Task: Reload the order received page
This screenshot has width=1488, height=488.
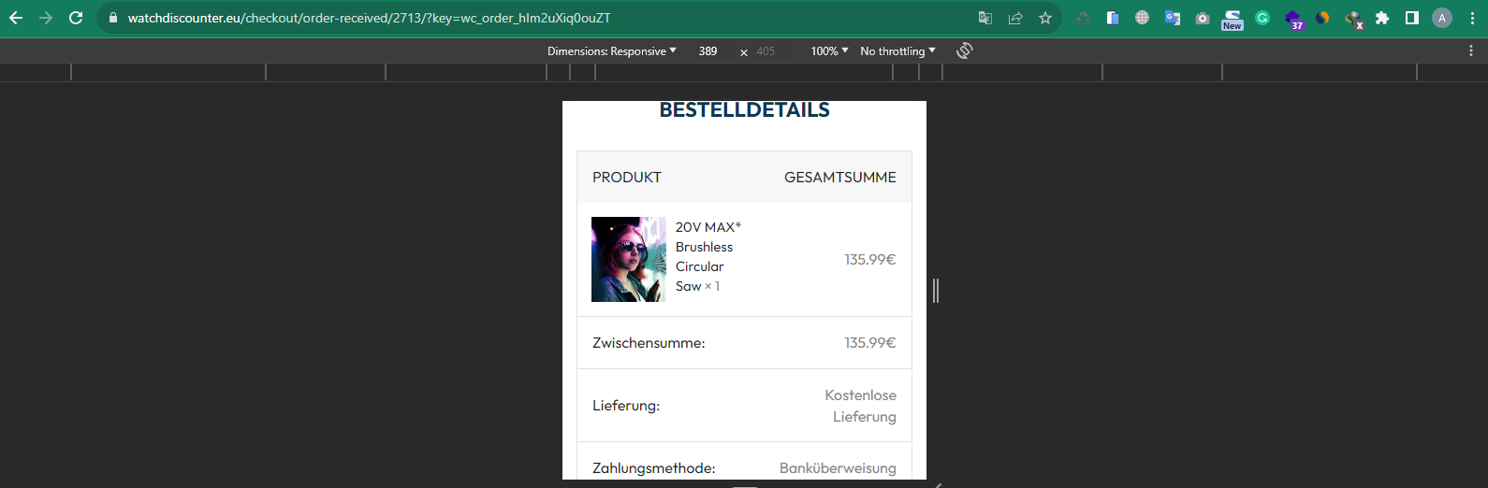Action: click(x=76, y=18)
